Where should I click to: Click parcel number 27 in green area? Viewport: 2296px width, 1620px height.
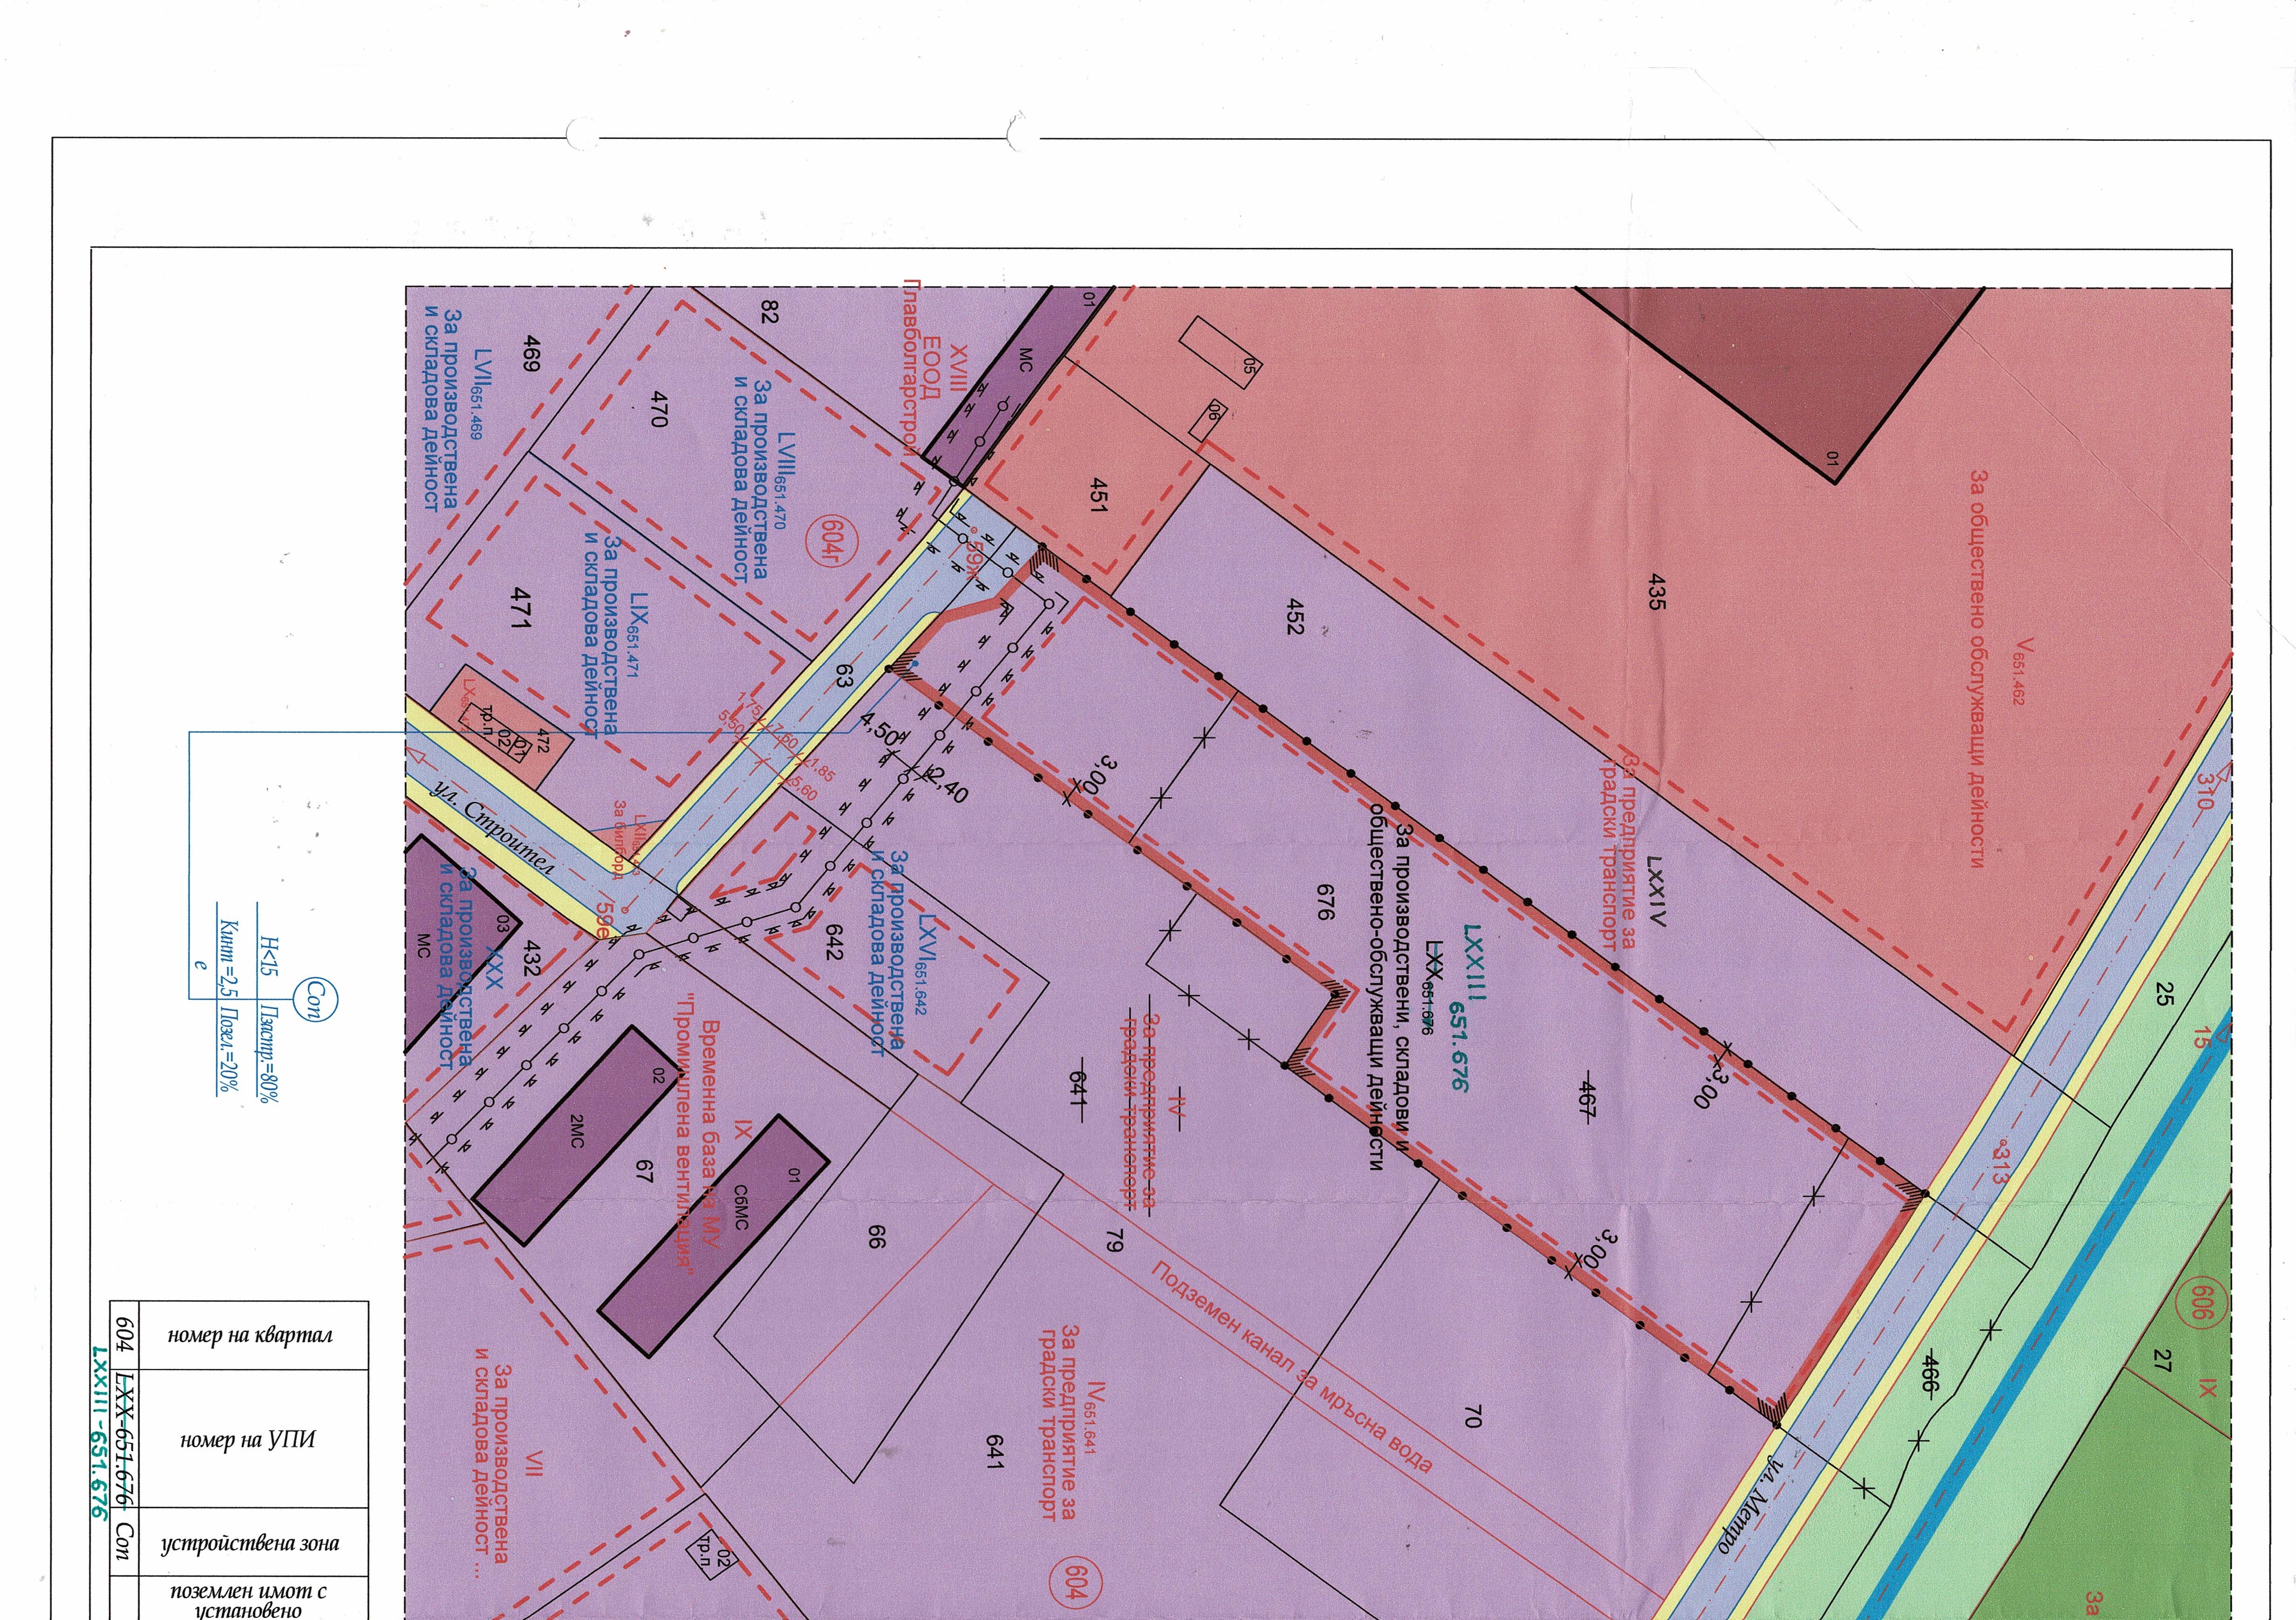2162,1360
